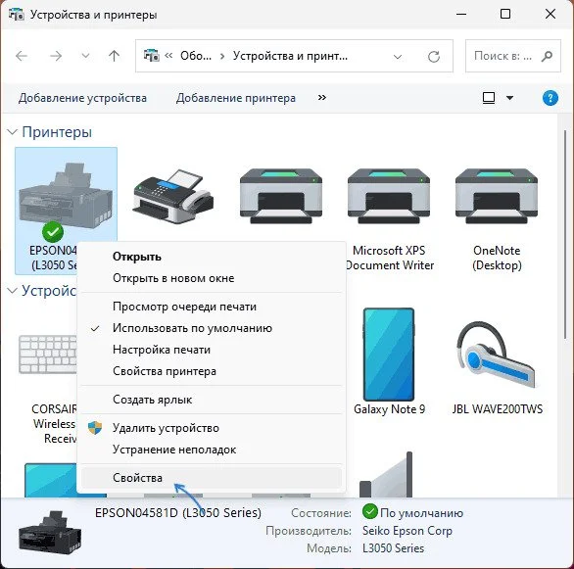Click Добавление устройства toolbar button
574x569 pixels.
[x=82, y=98]
